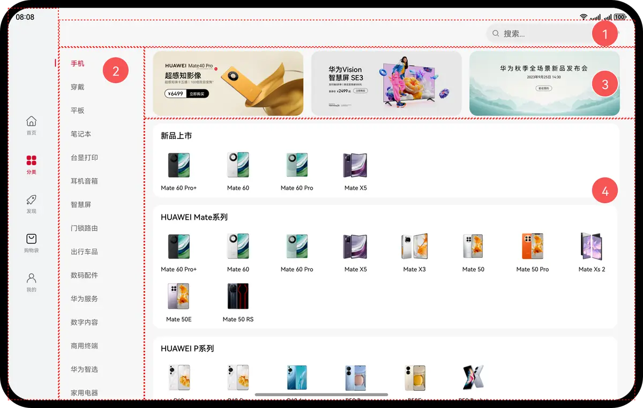
Task: Select the 平板 category
Action: (78, 110)
